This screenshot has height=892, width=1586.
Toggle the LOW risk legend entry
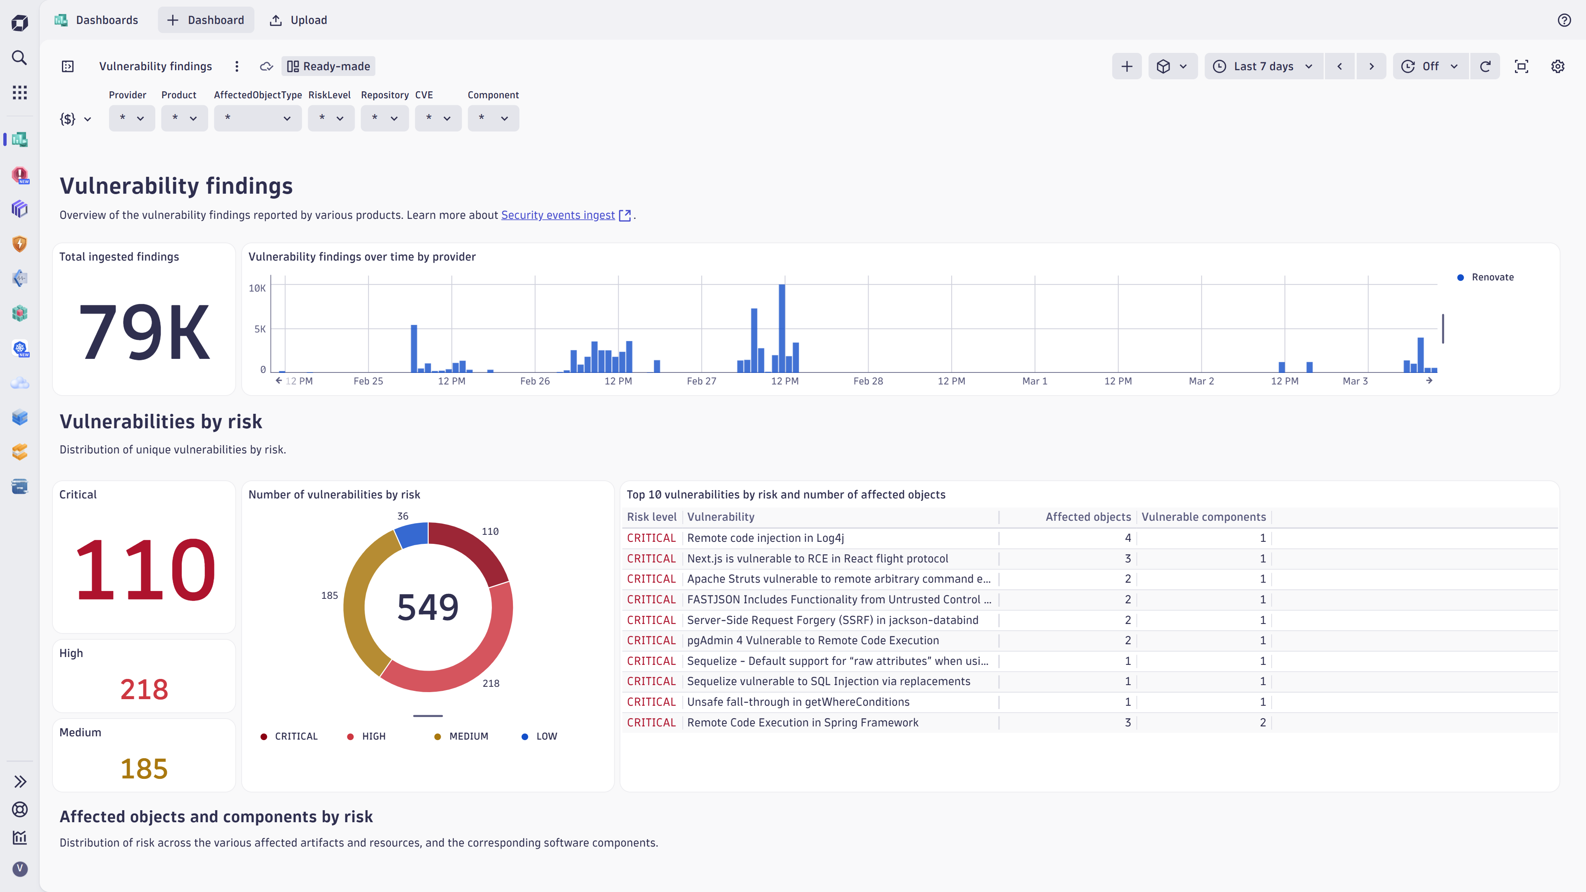click(539, 736)
